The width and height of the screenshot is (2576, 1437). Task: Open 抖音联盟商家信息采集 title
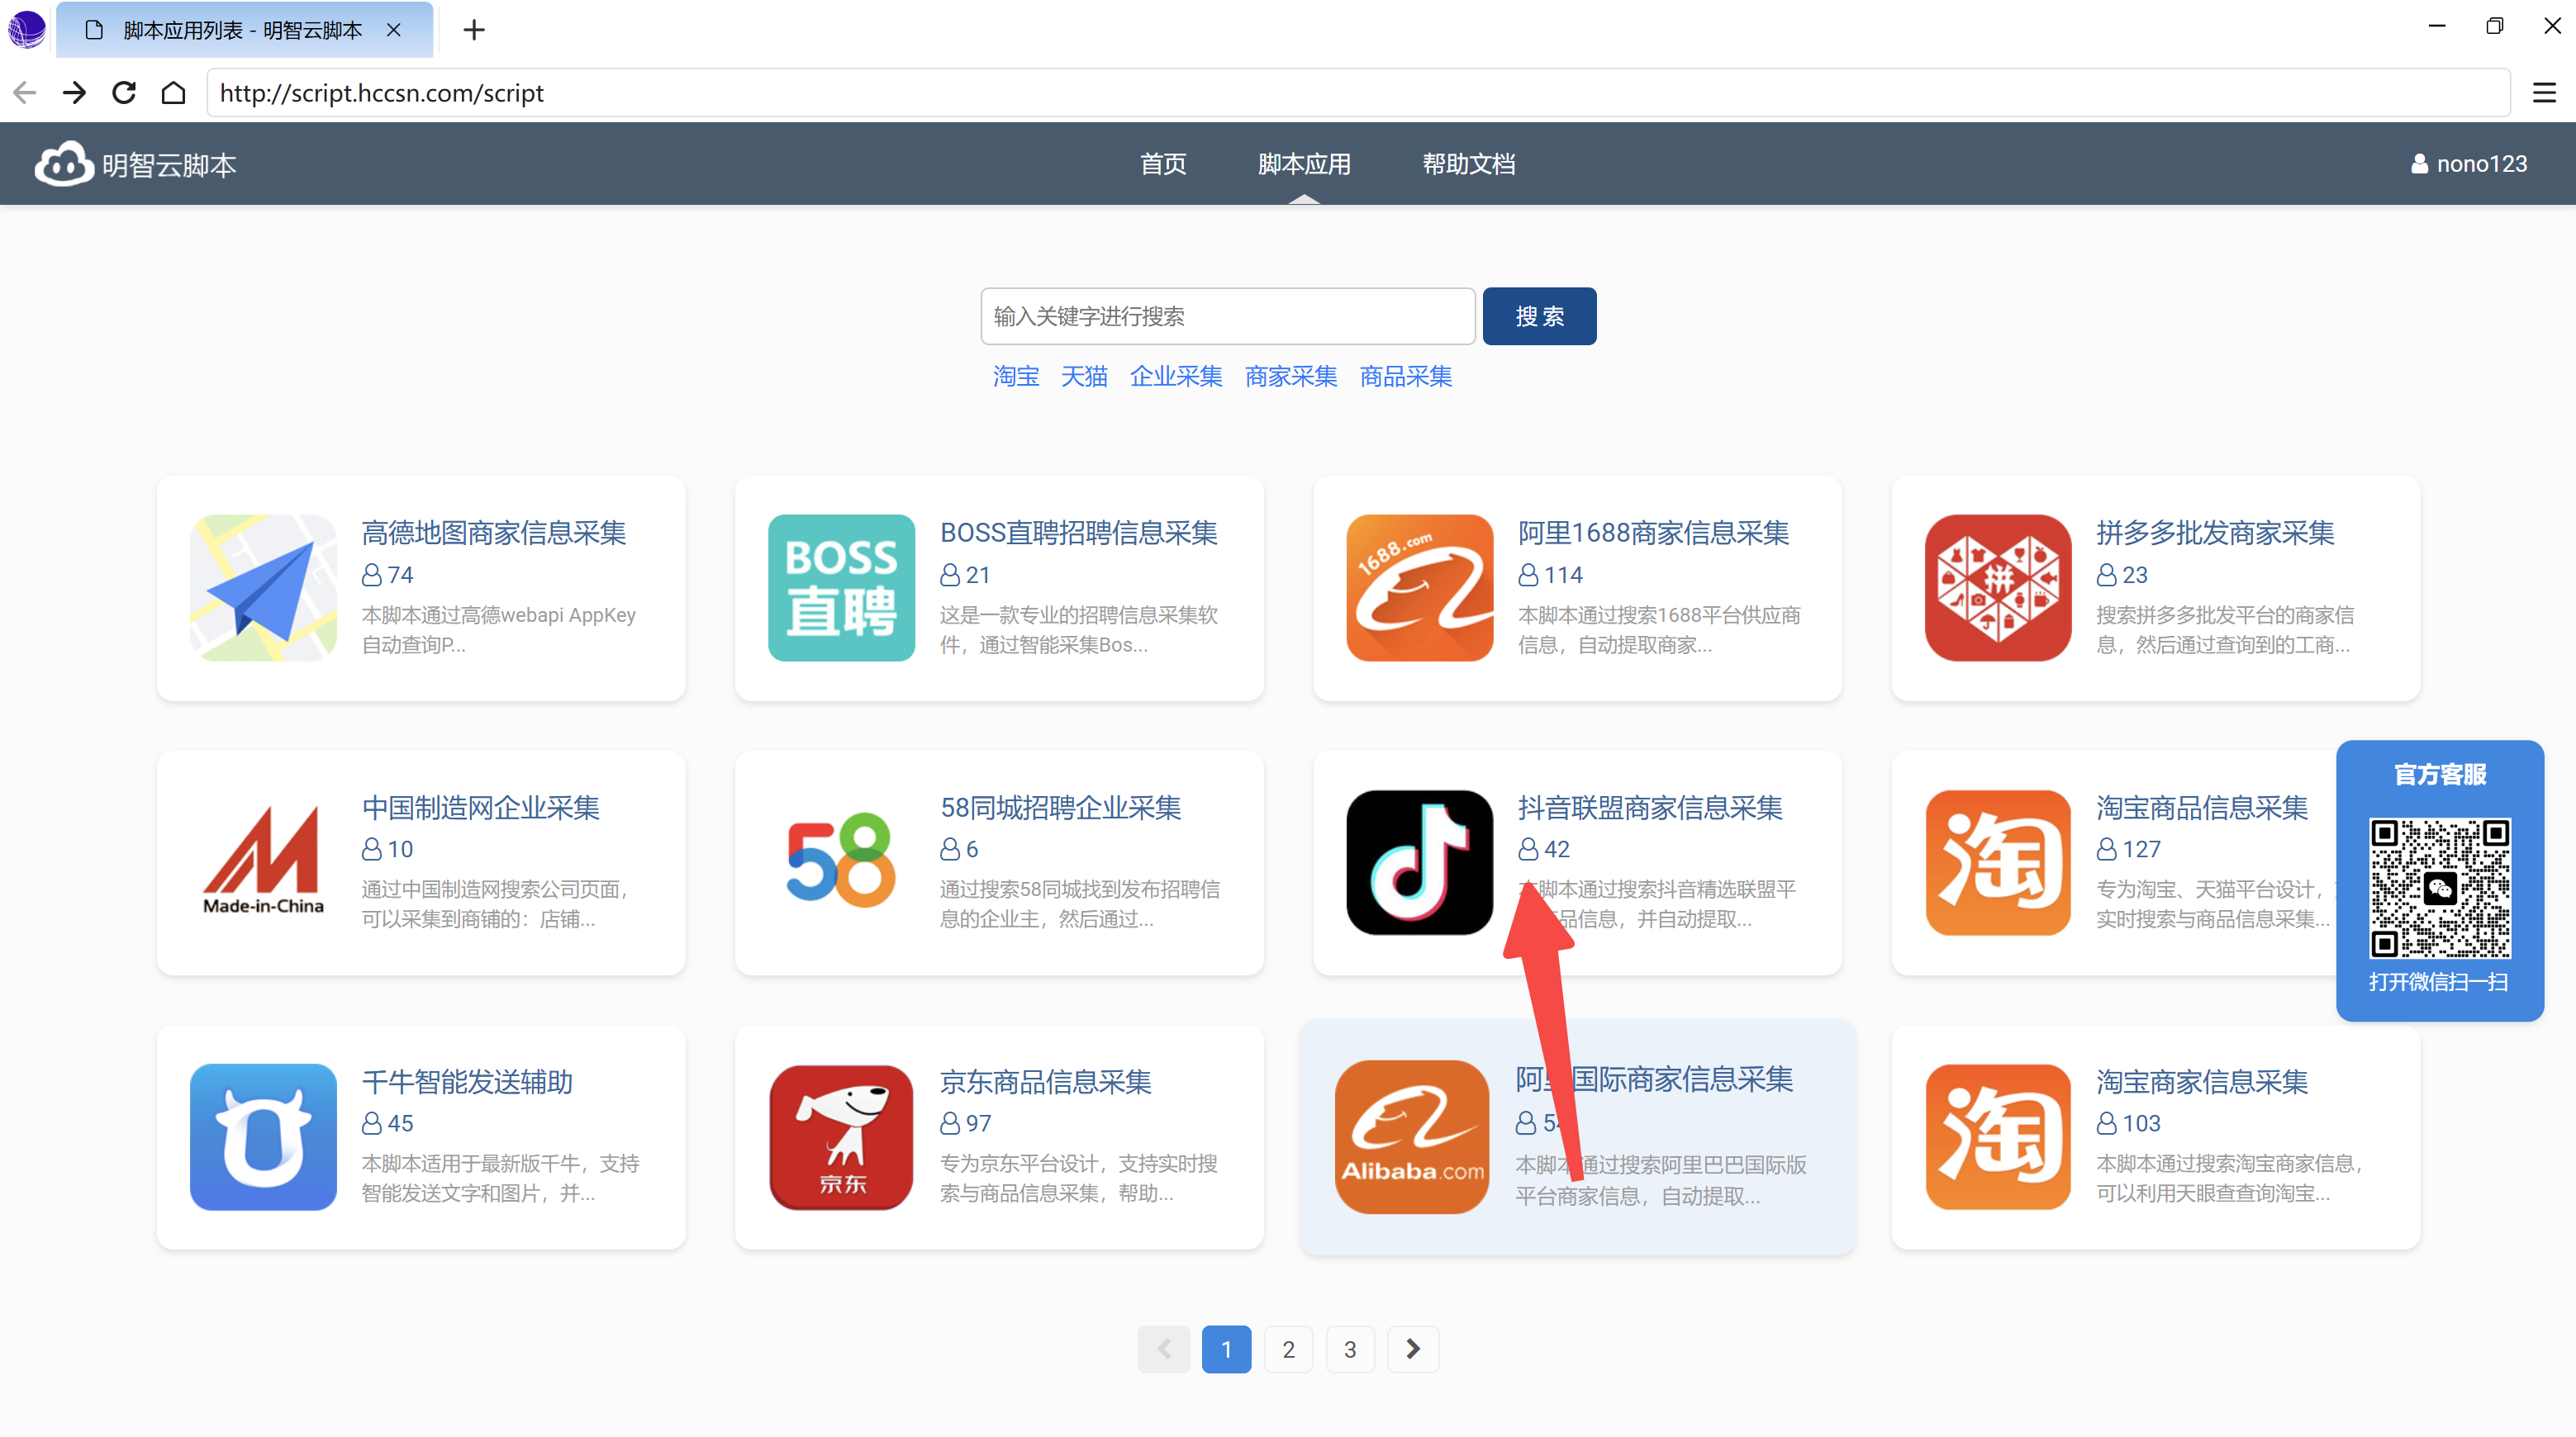tap(1651, 808)
